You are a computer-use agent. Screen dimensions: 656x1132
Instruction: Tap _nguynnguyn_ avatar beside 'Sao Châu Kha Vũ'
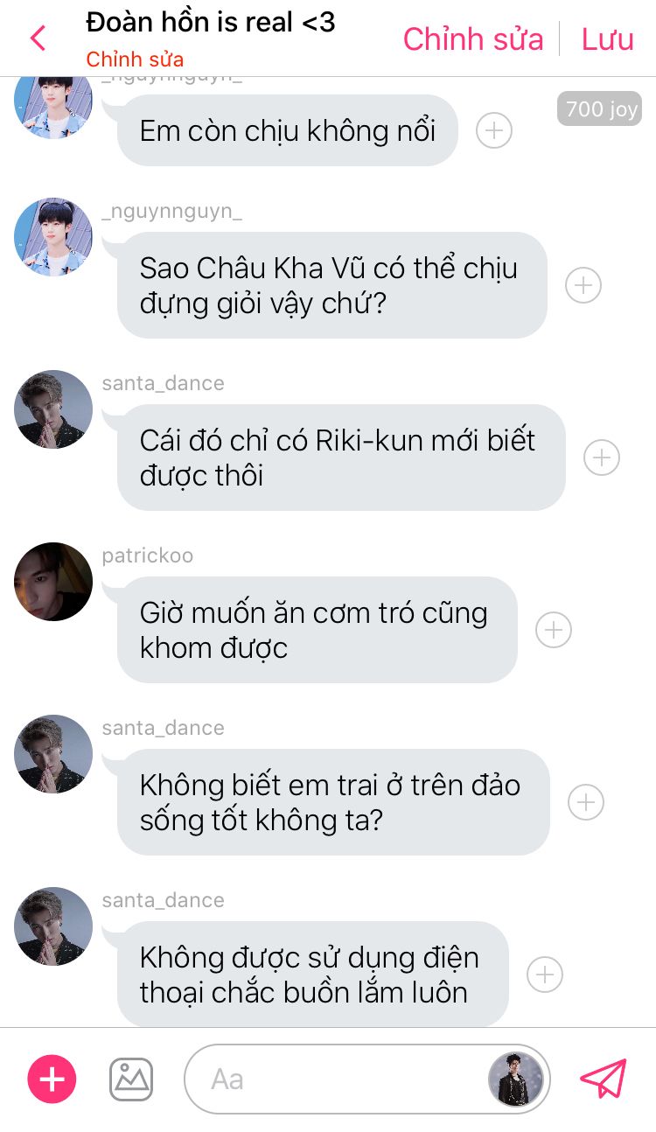(53, 237)
